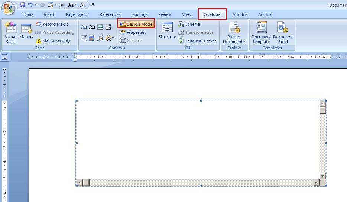347x202 pixels.
Task: Start Record Macro
Action: click(x=52, y=24)
